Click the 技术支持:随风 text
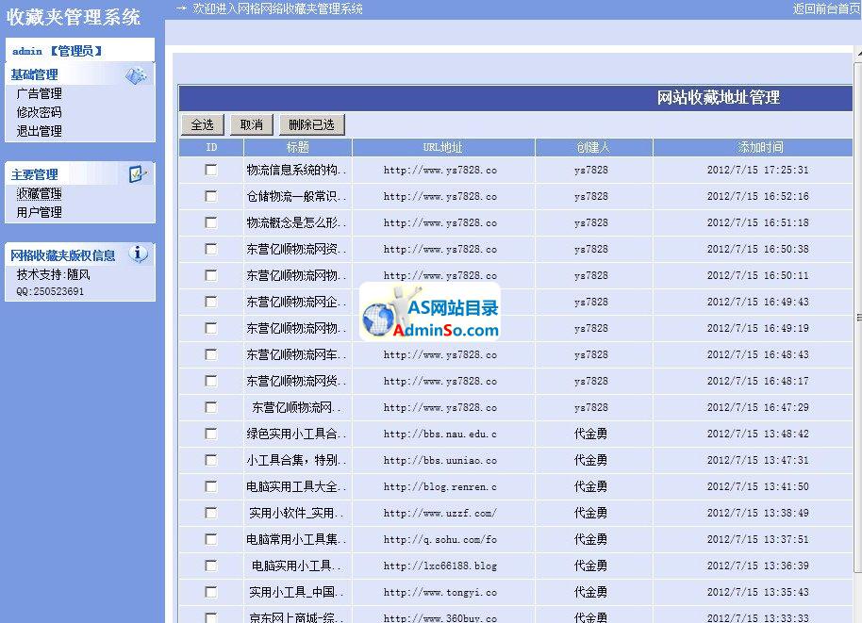Image resolution: width=862 pixels, height=623 pixels. click(54, 274)
